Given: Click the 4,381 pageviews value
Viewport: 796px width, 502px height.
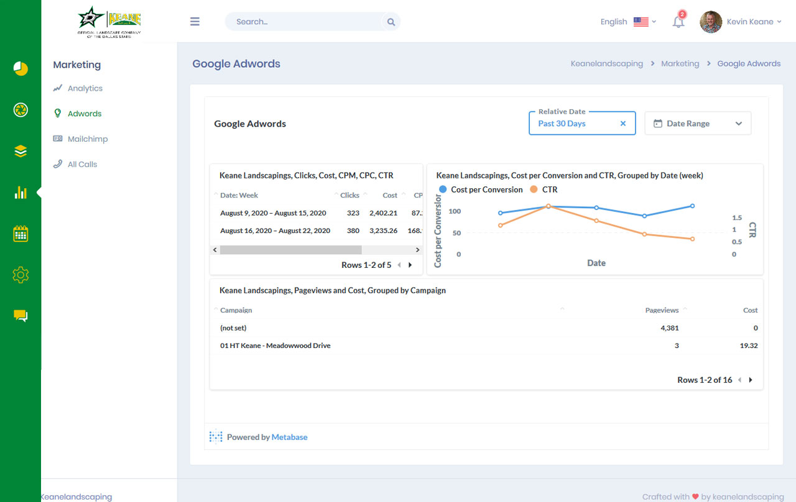Looking at the screenshot, I should [x=670, y=328].
